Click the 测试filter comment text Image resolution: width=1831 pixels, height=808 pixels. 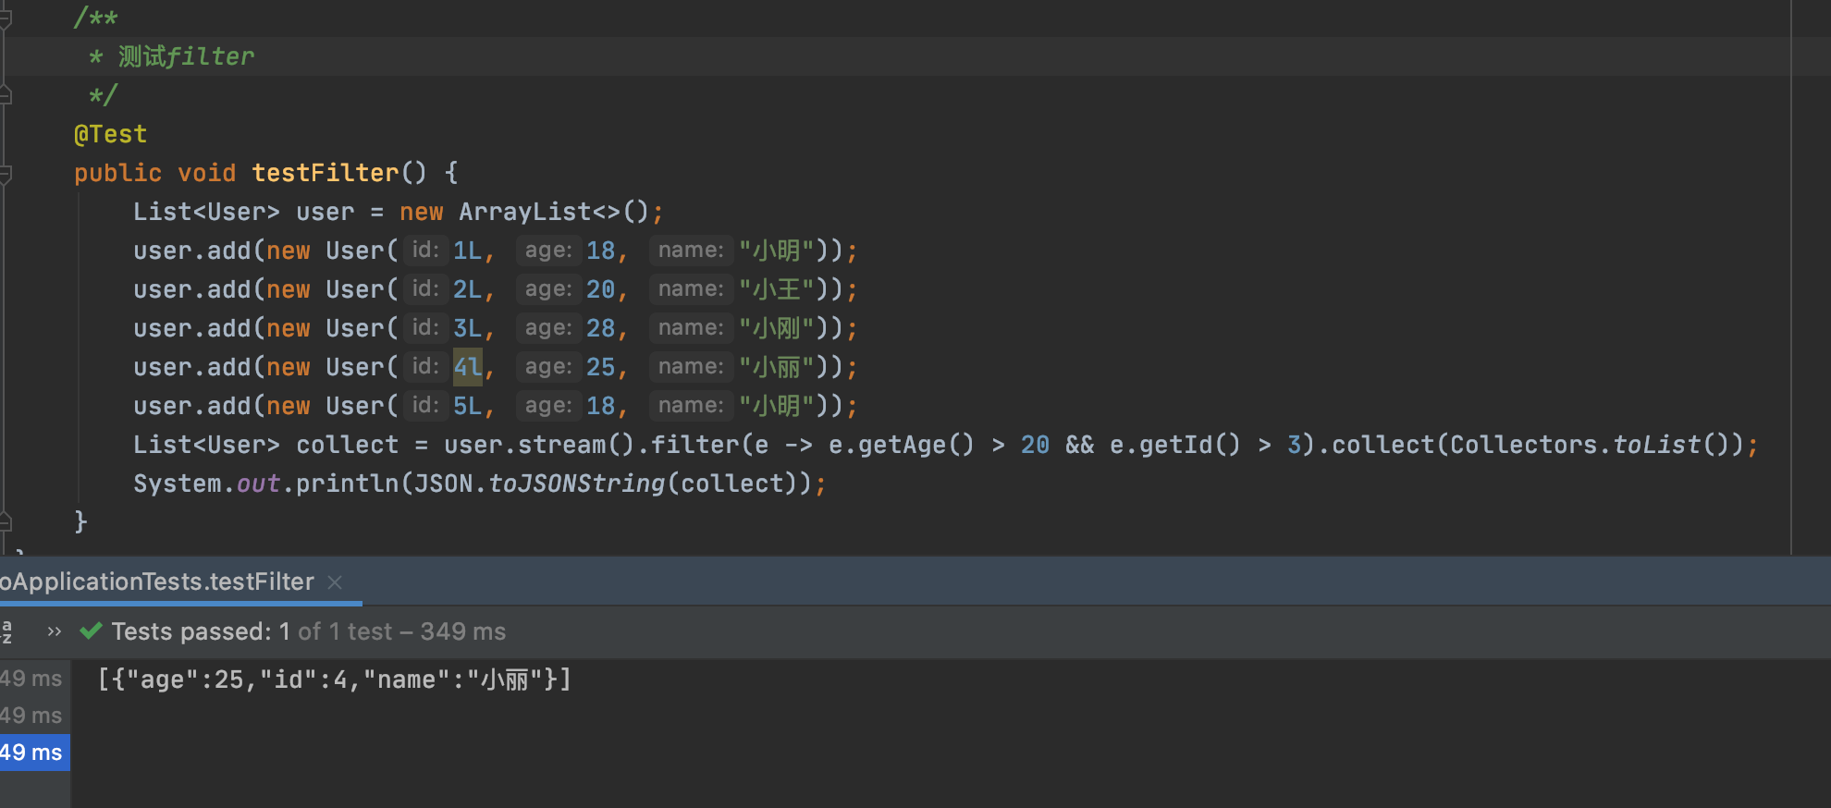[186, 56]
